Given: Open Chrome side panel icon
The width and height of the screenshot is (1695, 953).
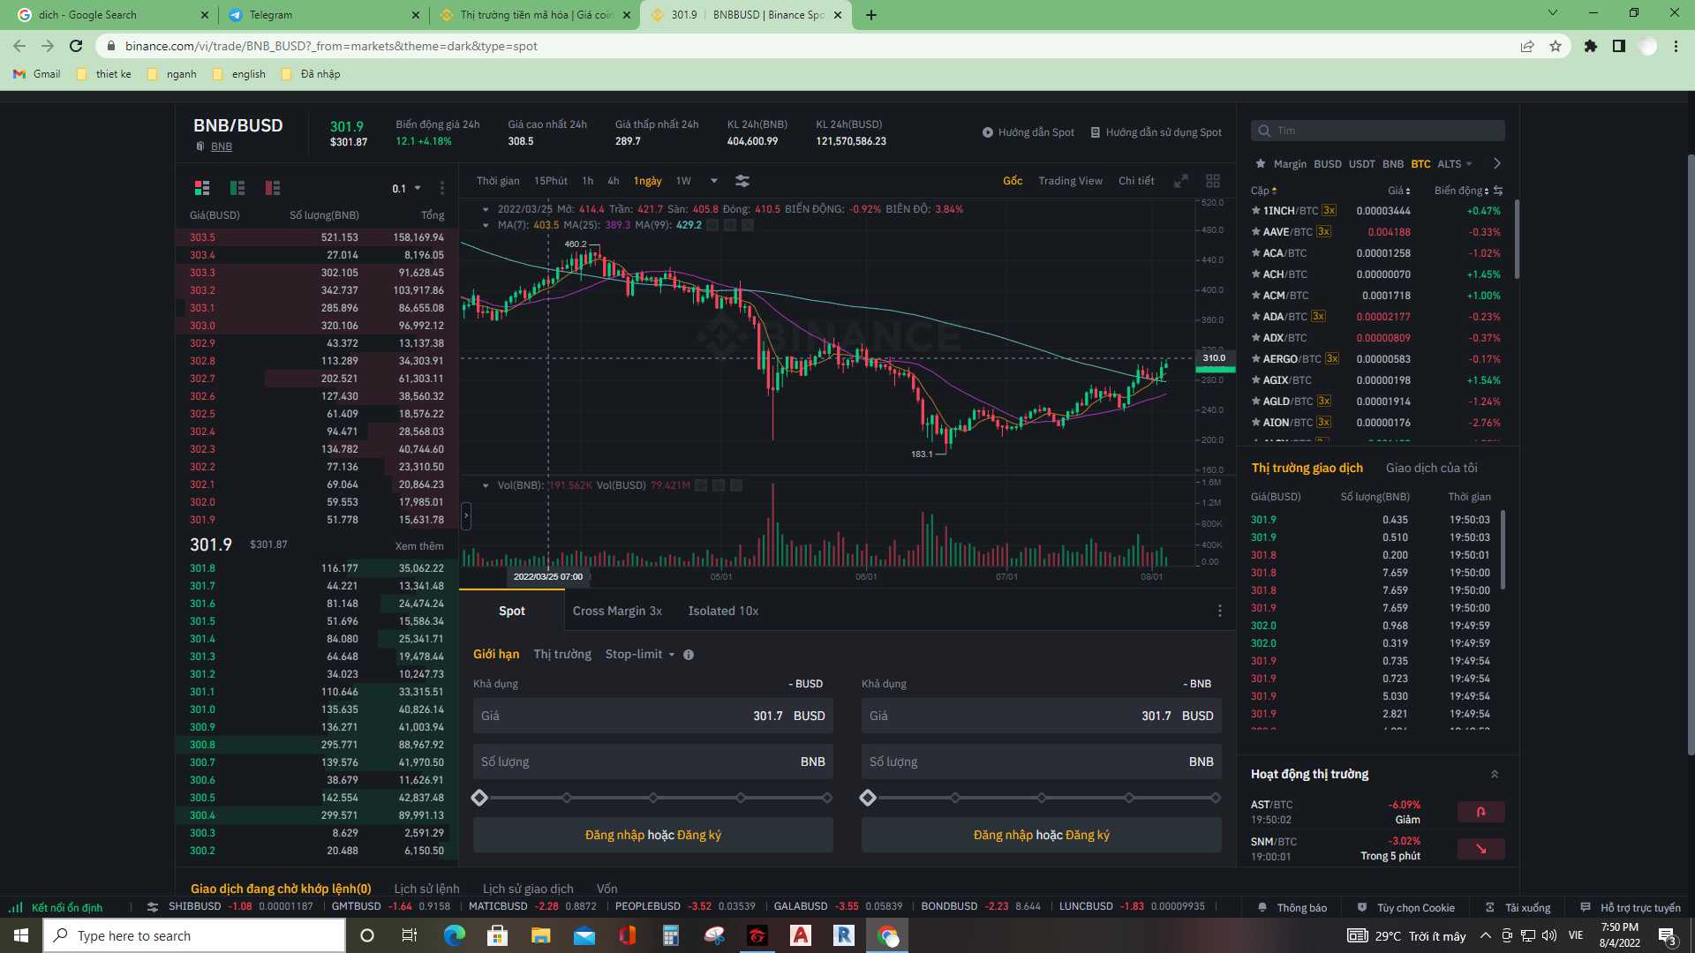Looking at the screenshot, I should click(x=1619, y=46).
